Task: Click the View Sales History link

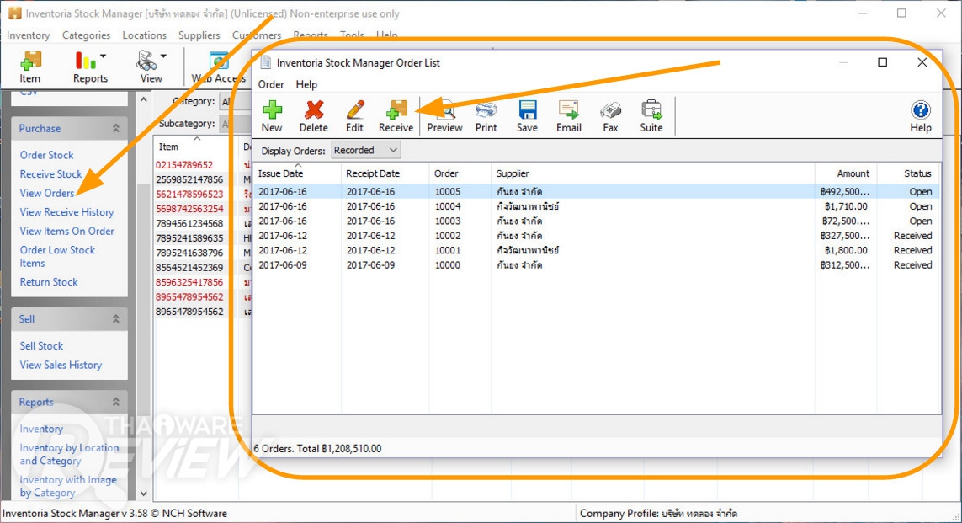Action: 61,365
